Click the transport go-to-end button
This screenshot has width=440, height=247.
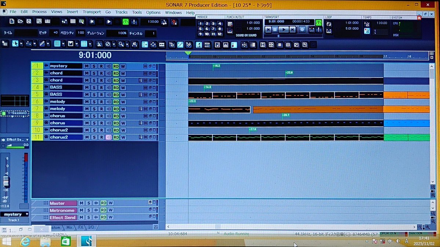pyautogui.click(x=292, y=29)
